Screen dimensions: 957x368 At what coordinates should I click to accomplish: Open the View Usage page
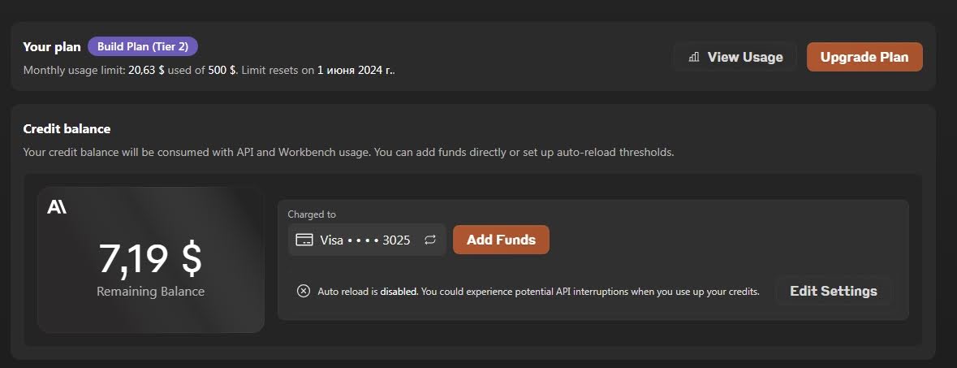point(735,57)
